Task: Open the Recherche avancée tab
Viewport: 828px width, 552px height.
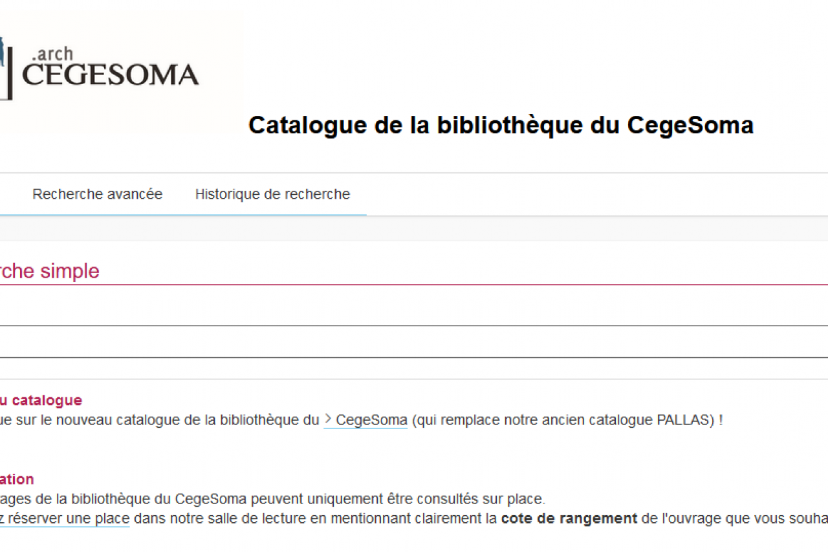Action: click(97, 194)
